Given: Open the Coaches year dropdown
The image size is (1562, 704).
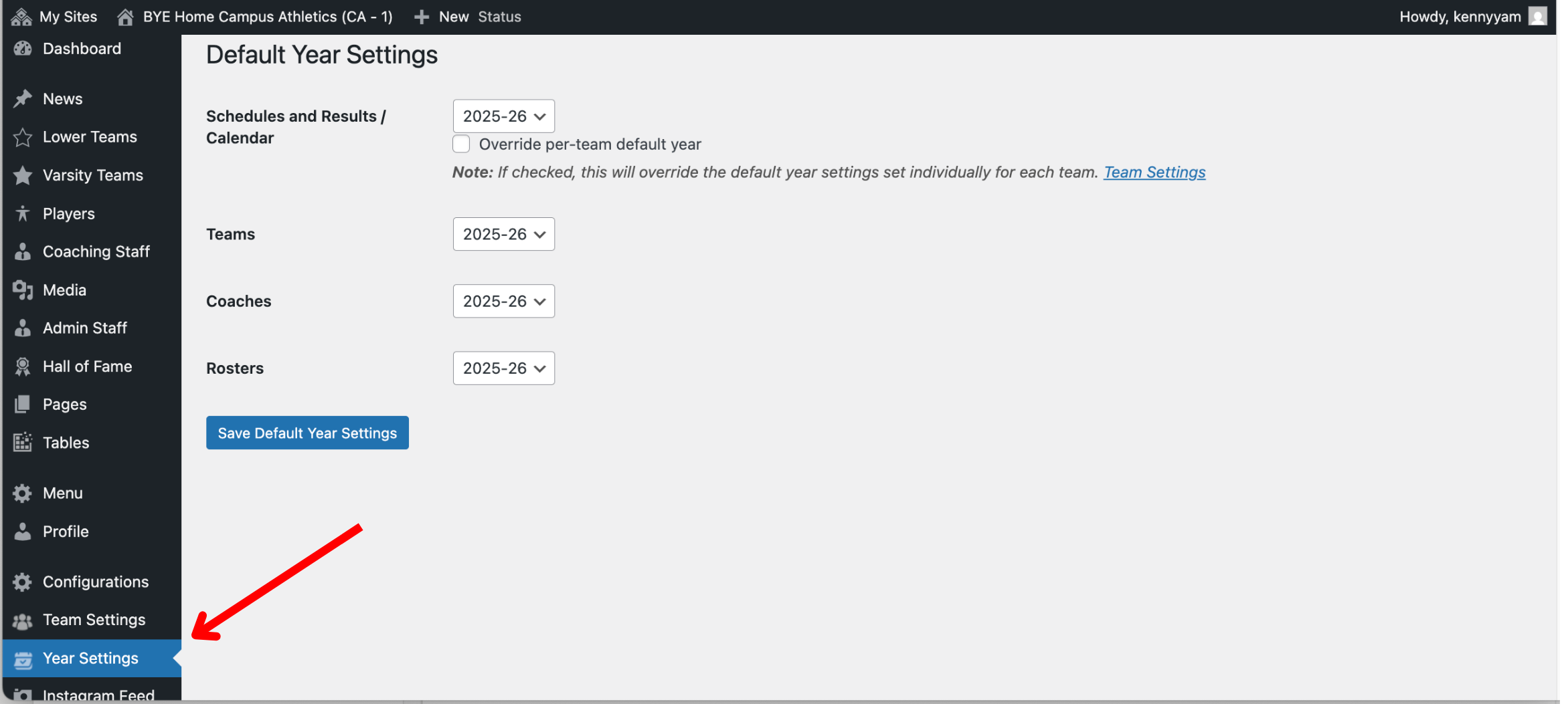Looking at the screenshot, I should click(x=503, y=302).
